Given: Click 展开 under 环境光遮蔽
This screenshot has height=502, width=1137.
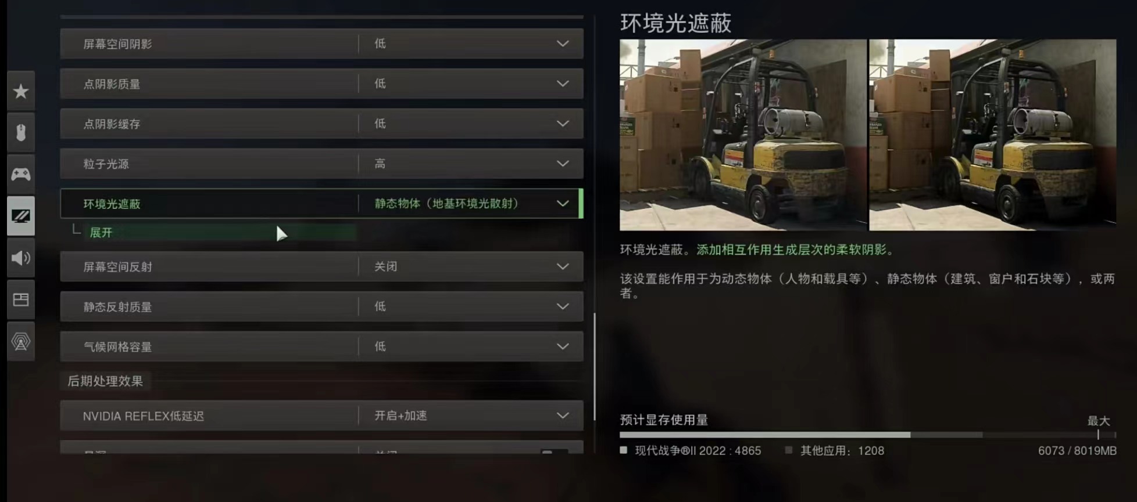Looking at the screenshot, I should (x=101, y=233).
